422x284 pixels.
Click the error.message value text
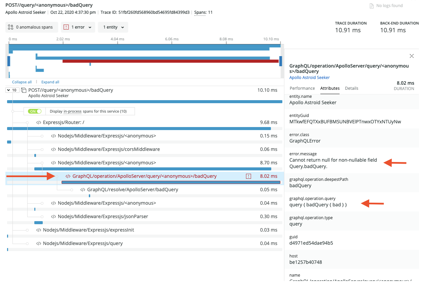pos(333,163)
